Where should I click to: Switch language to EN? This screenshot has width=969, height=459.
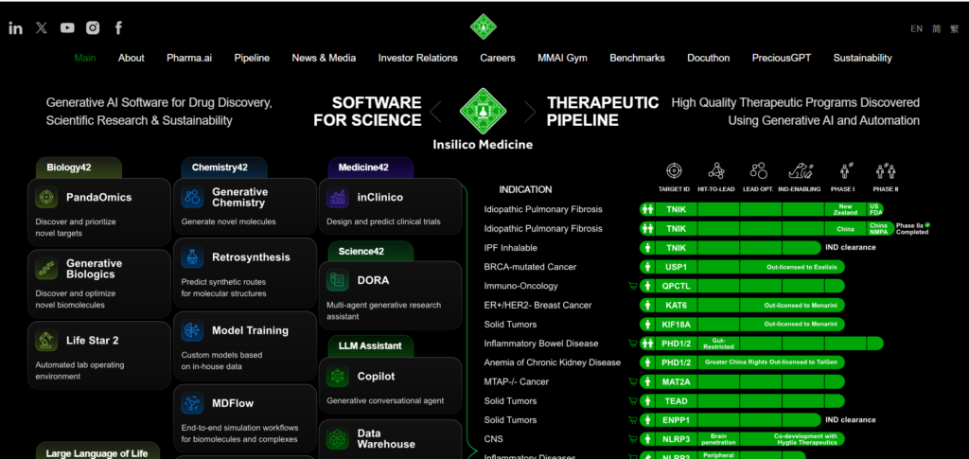click(x=916, y=28)
